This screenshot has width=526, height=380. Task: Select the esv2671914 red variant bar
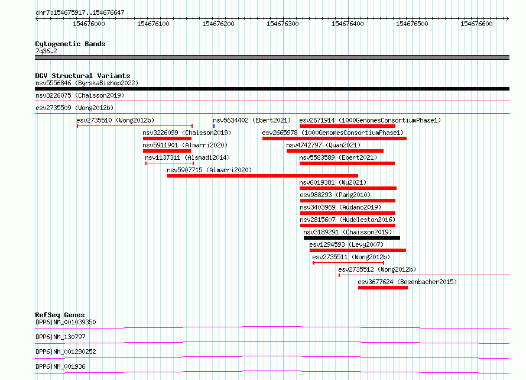point(348,126)
